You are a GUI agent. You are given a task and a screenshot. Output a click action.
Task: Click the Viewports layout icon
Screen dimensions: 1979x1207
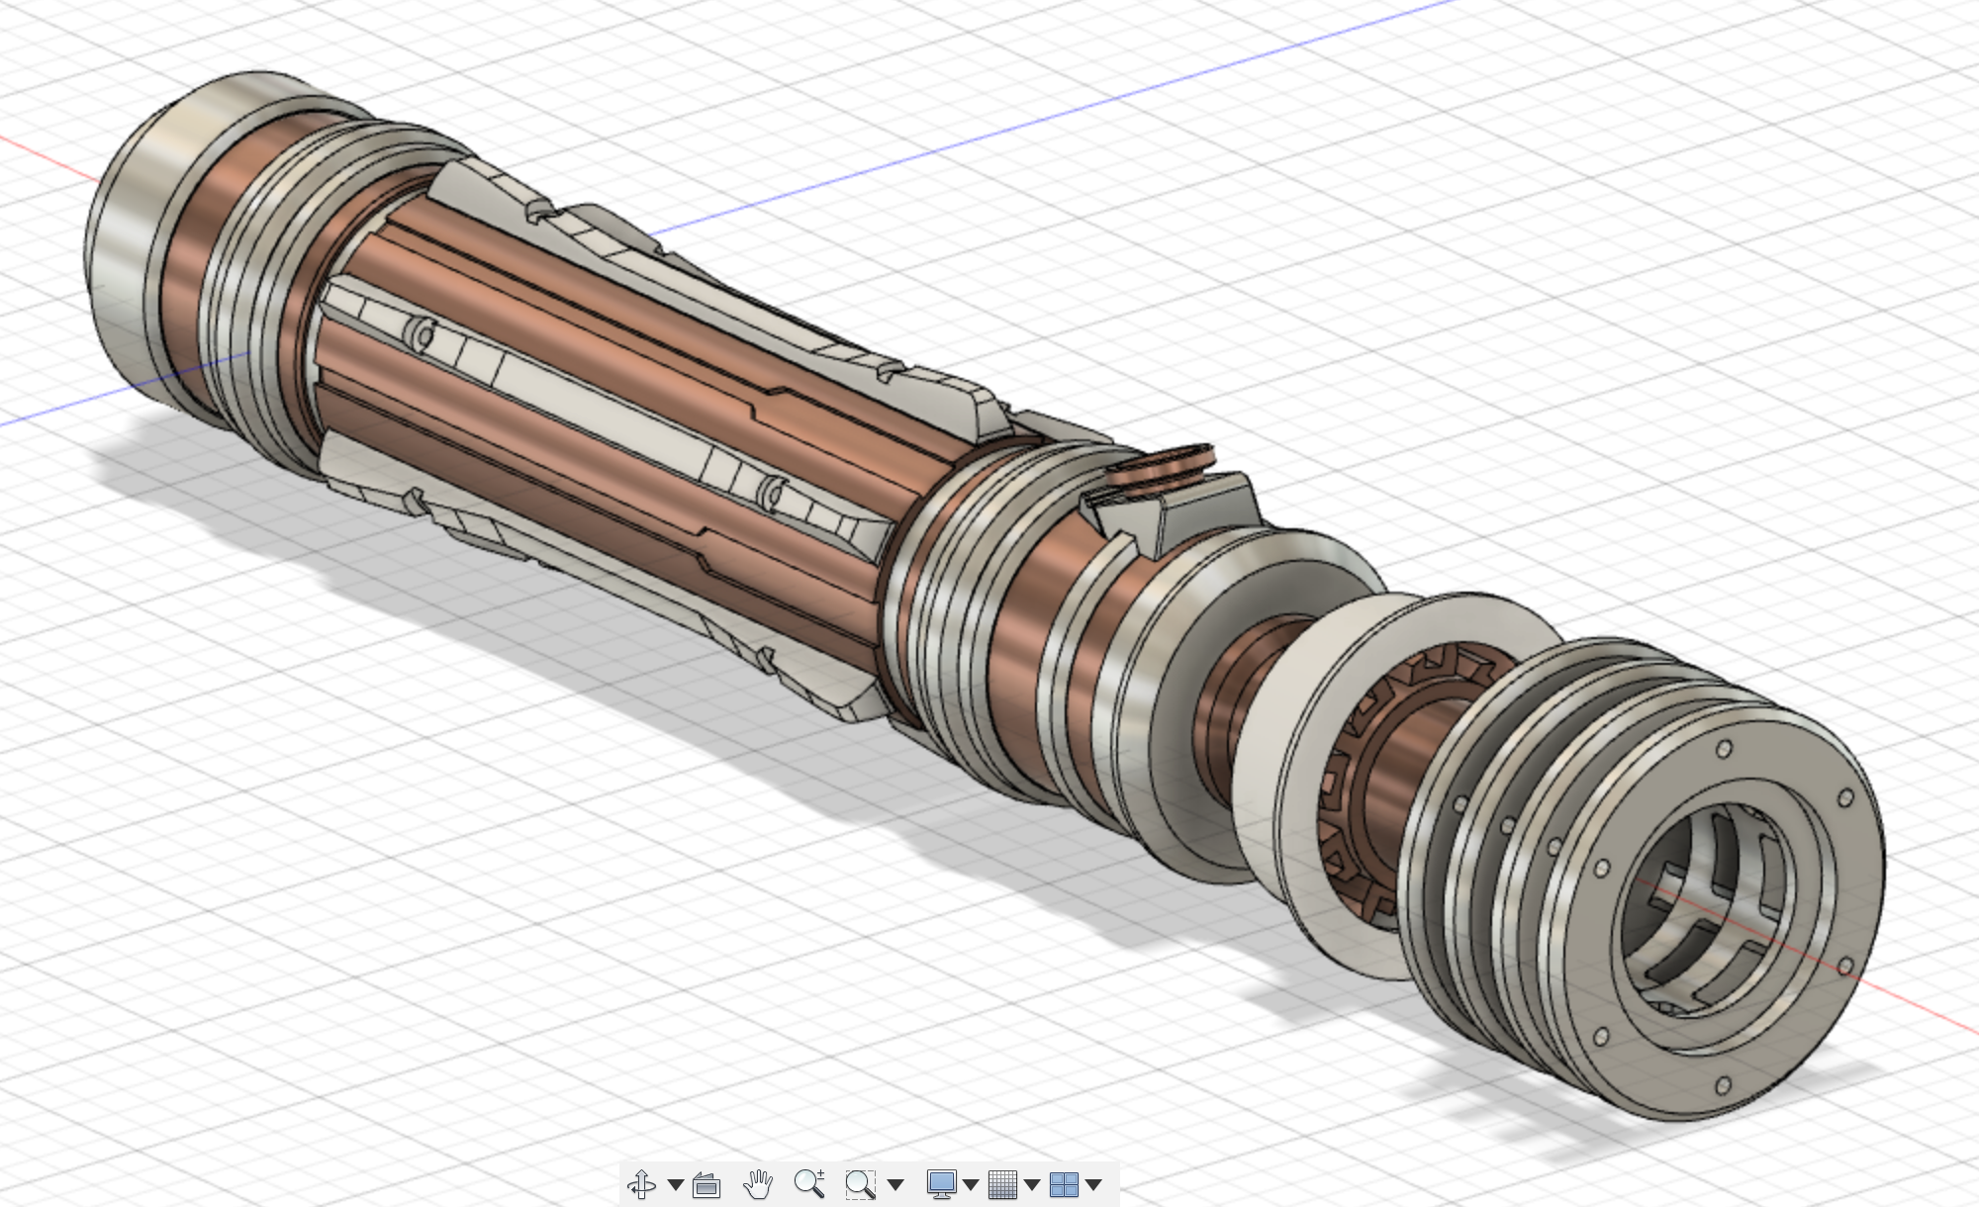pyautogui.click(x=1064, y=1184)
